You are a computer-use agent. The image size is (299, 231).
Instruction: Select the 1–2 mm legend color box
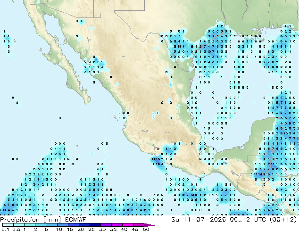tap(30, 225)
